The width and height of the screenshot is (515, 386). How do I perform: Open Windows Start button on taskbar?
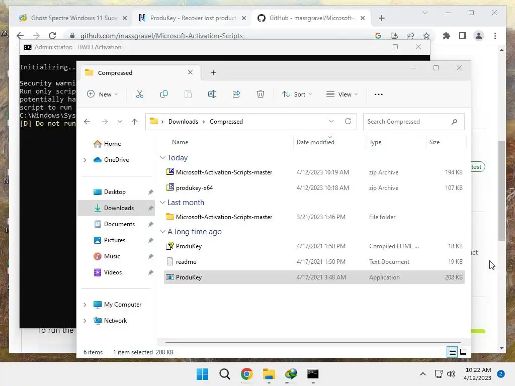click(x=202, y=374)
